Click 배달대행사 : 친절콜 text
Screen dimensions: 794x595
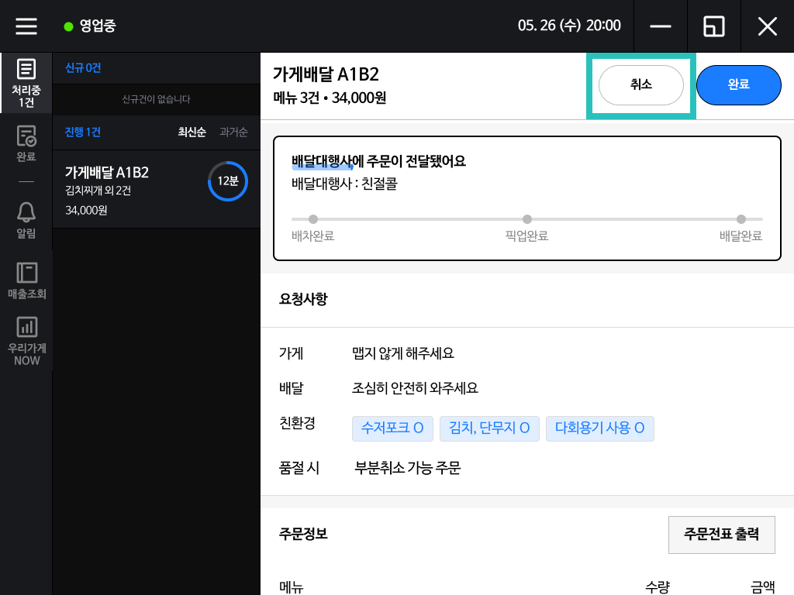[x=344, y=184]
